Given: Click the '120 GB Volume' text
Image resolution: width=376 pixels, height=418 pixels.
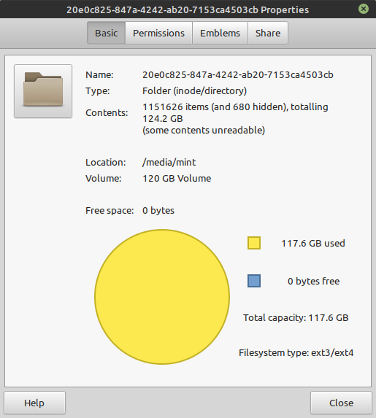Looking at the screenshot, I should click(x=177, y=178).
